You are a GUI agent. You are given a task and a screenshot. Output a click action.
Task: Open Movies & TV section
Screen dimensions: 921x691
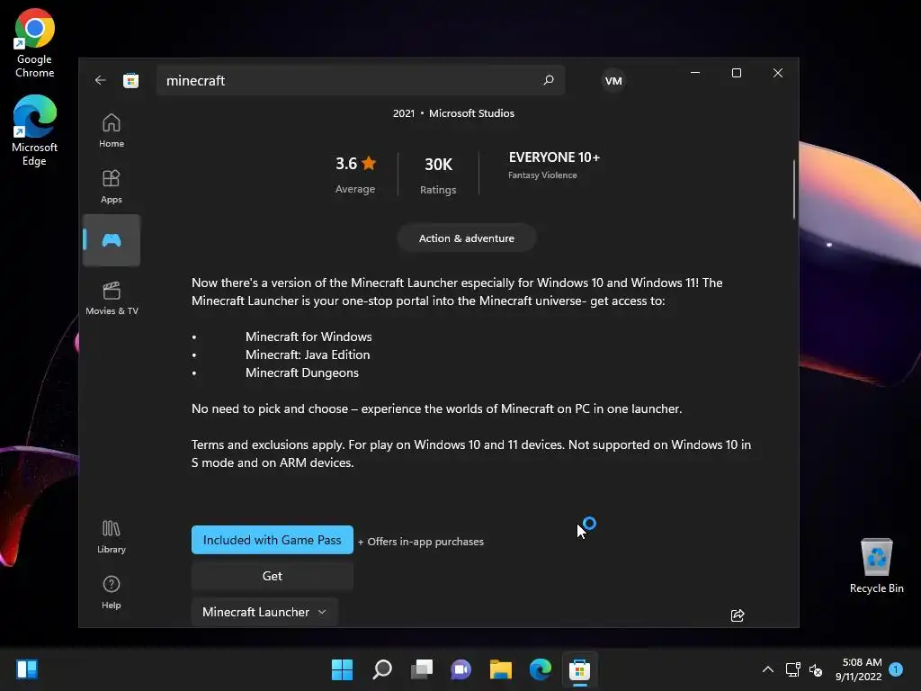point(112,298)
